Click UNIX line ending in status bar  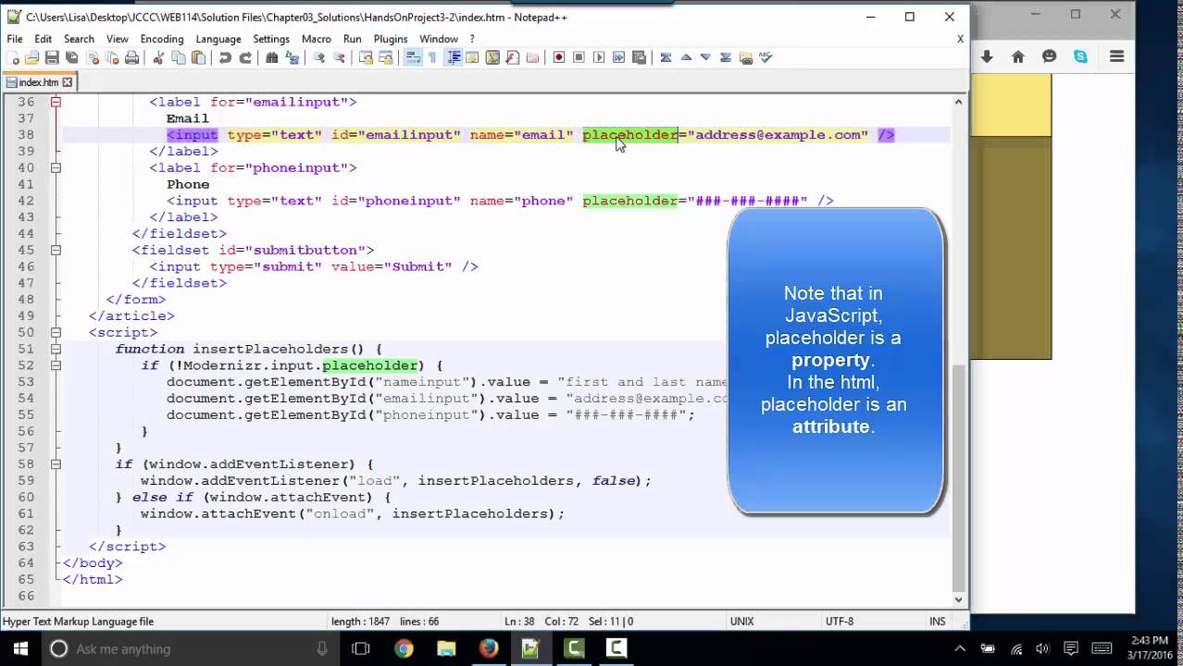tap(741, 622)
